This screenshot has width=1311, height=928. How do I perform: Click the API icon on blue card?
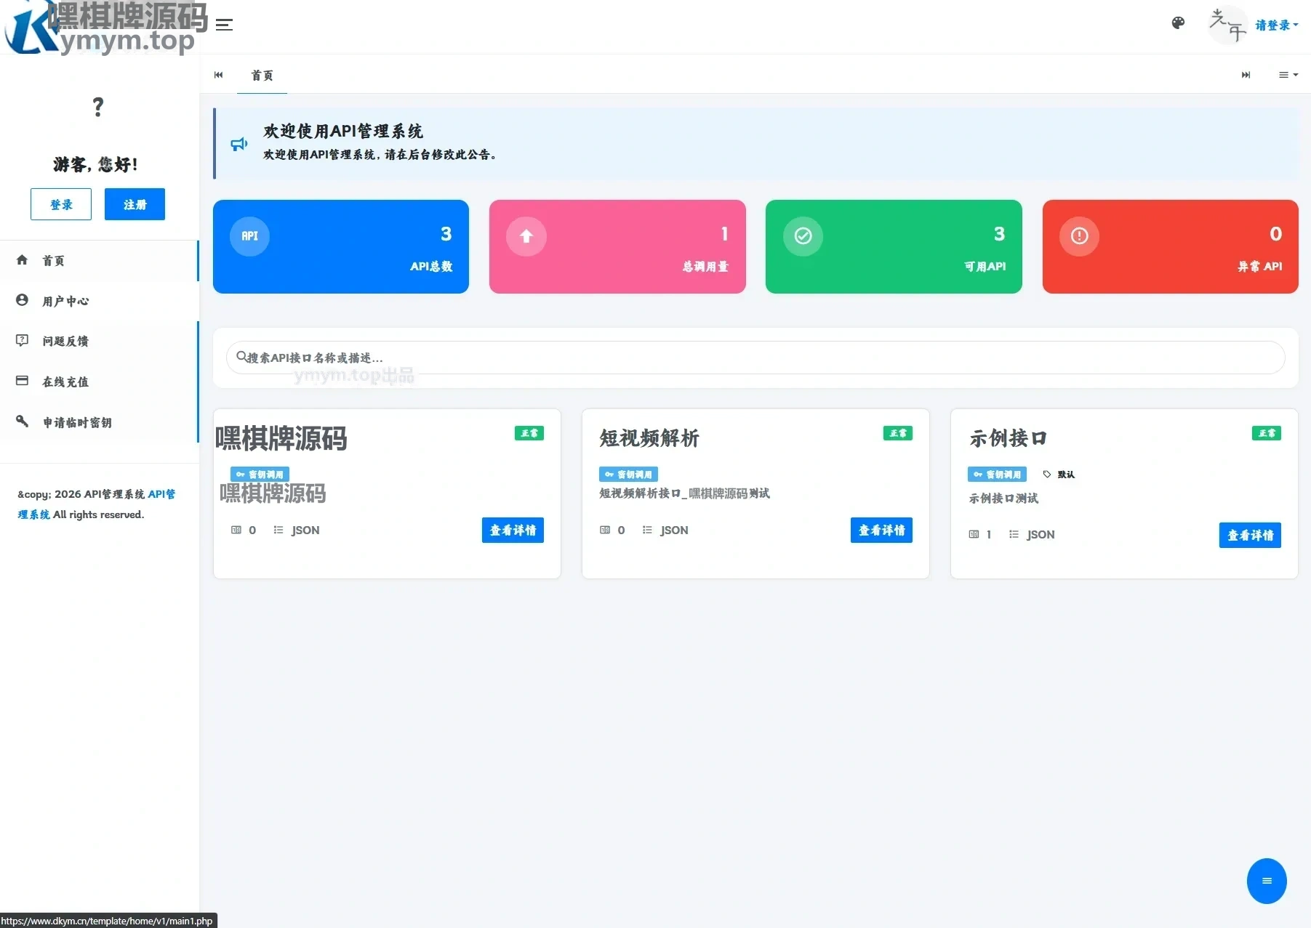point(249,236)
